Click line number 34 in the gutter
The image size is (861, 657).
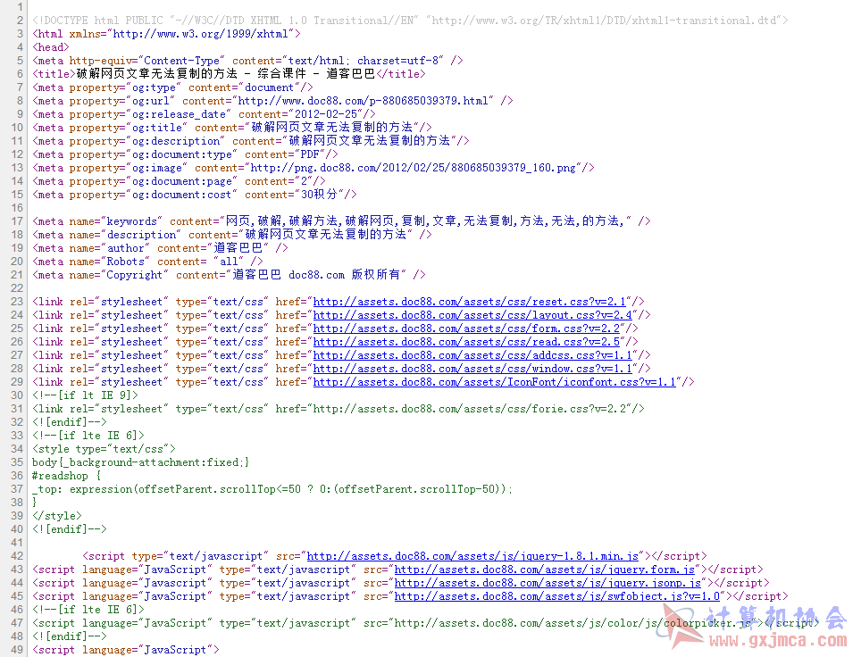pyautogui.click(x=18, y=449)
